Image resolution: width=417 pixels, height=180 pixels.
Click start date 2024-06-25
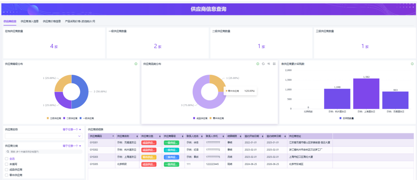click(251, 164)
